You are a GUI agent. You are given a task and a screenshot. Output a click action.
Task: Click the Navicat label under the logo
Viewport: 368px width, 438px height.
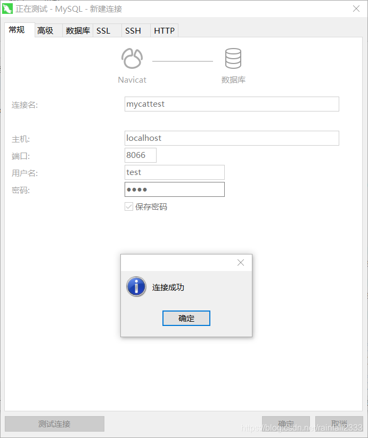(x=132, y=80)
